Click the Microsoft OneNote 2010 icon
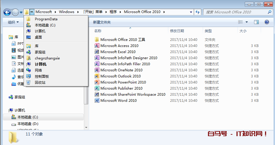The image size is (275, 145). [x=97, y=70]
